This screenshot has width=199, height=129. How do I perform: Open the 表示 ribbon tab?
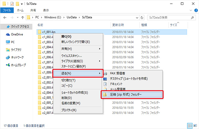click(x=46, y=10)
